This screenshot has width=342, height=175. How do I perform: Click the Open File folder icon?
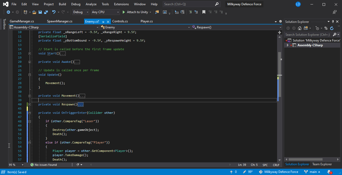coord(34,12)
